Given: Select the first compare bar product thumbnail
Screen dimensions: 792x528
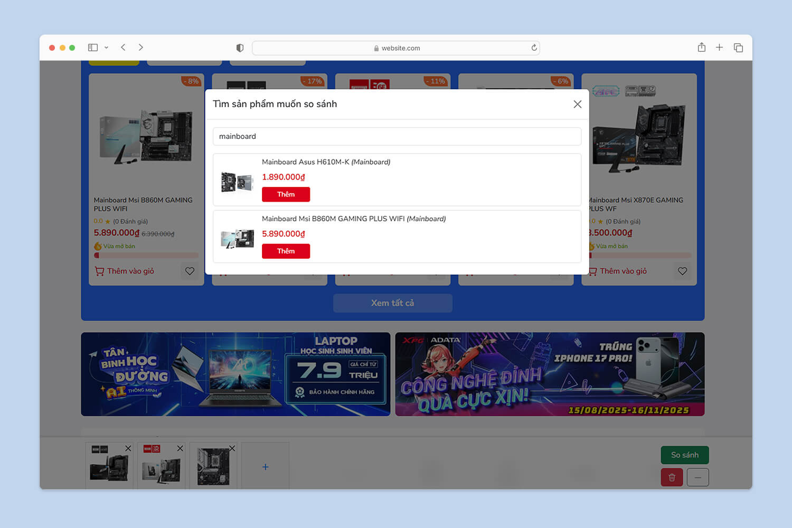Looking at the screenshot, I should pyautogui.click(x=109, y=467).
